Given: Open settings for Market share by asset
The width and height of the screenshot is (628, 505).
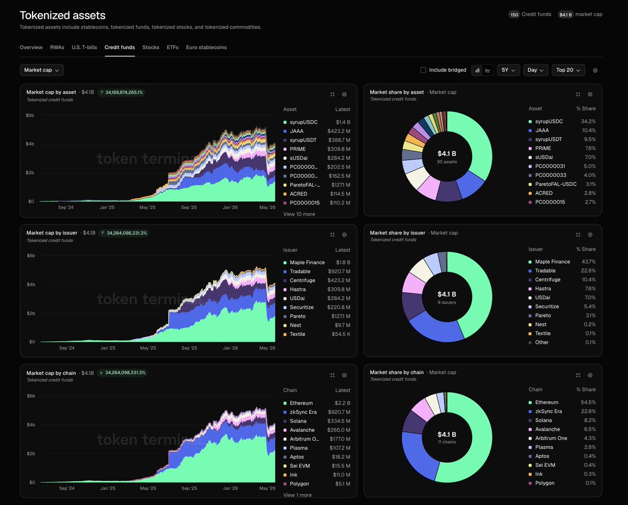Looking at the screenshot, I should click(x=590, y=94).
